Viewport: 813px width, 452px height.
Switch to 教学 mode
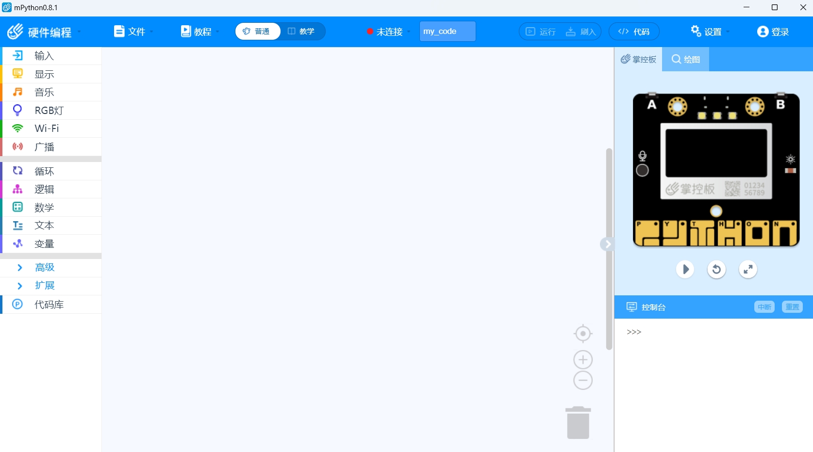click(301, 31)
